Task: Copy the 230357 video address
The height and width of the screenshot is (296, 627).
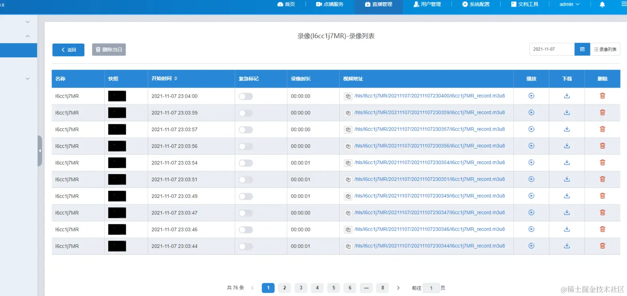Action: click(348, 129)
